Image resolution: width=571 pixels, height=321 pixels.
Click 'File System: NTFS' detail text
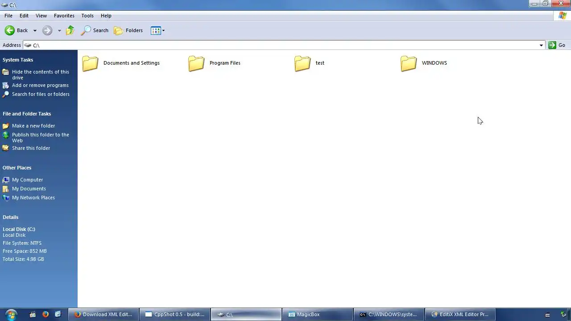[22, 243]
